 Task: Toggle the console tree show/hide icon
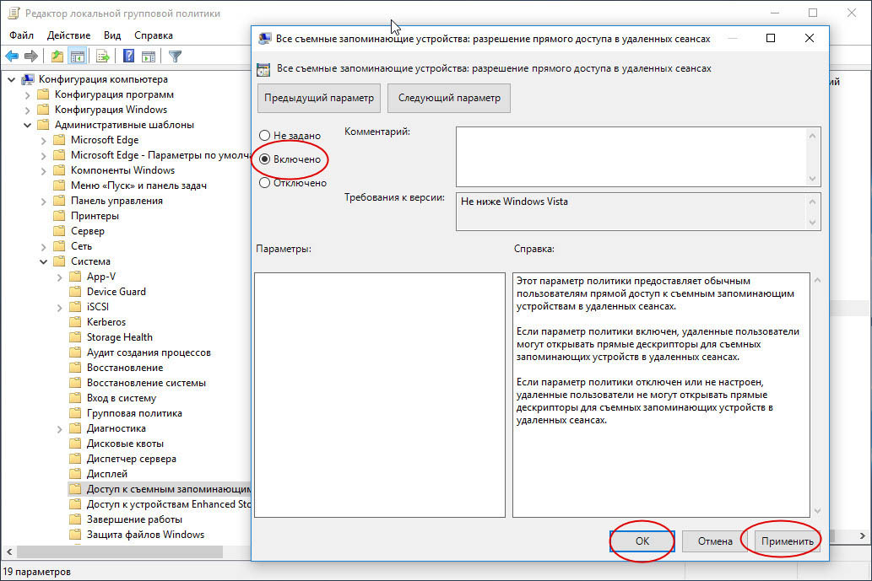pos(78,56)
